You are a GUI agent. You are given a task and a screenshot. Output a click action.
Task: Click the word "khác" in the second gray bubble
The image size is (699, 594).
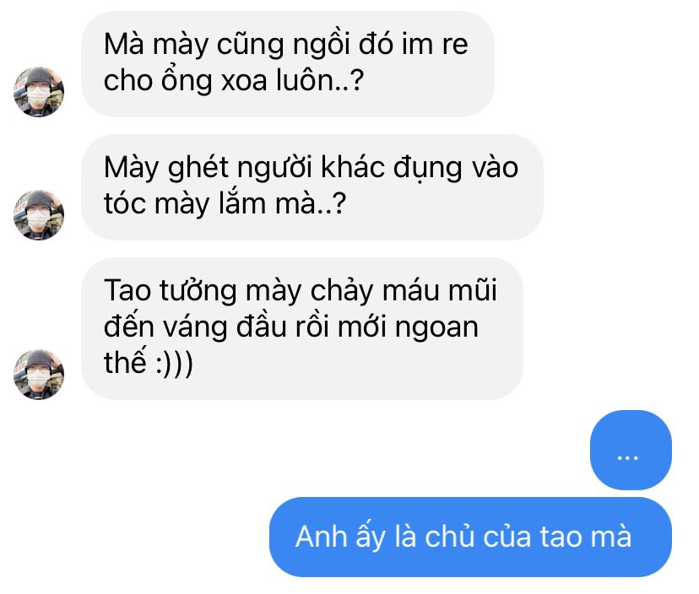click(x=353, y=167)
